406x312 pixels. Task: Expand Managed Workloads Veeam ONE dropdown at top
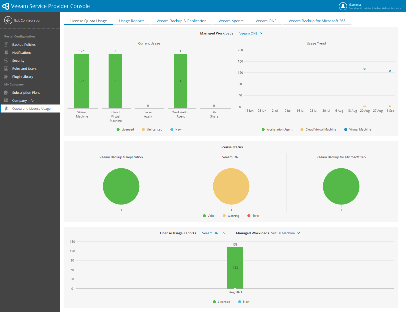(x=251, y=33)
